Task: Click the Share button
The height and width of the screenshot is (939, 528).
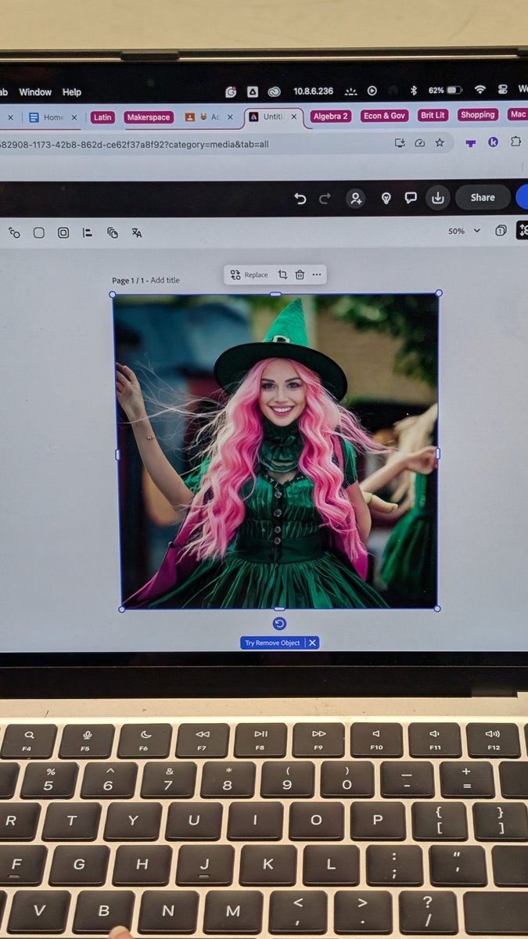Action: 483,198
